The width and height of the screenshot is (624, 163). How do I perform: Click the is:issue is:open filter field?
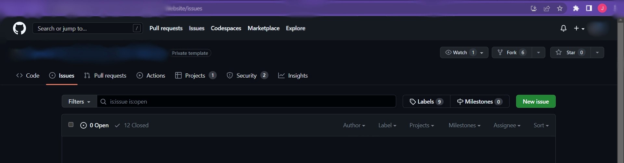coord(246,101)
